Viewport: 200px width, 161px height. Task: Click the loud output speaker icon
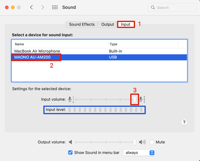tap(142, 142)
